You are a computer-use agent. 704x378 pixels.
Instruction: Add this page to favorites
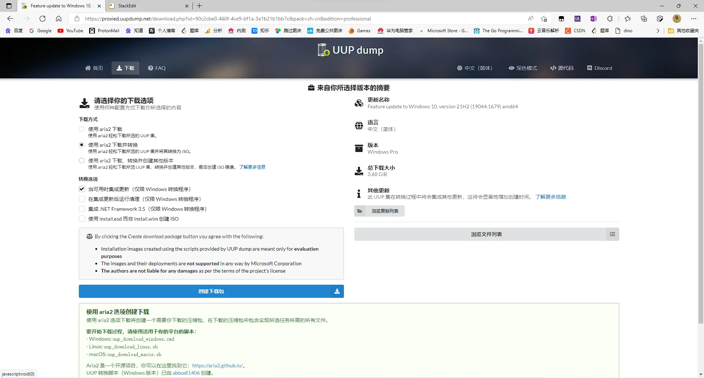[544, 19]
